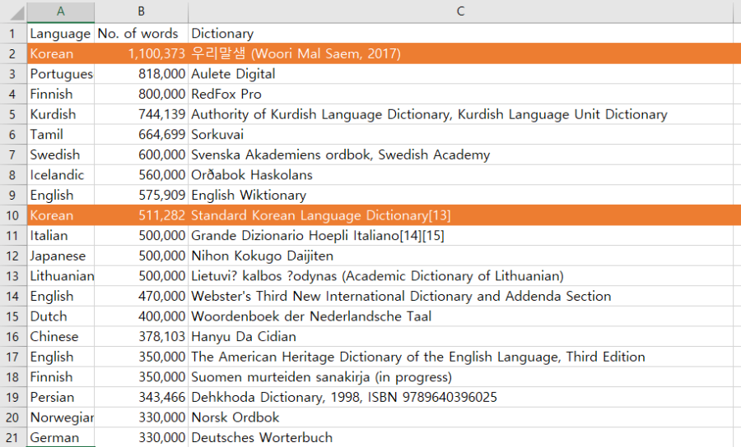
Task: Select column A header
Action: [60, 12]
